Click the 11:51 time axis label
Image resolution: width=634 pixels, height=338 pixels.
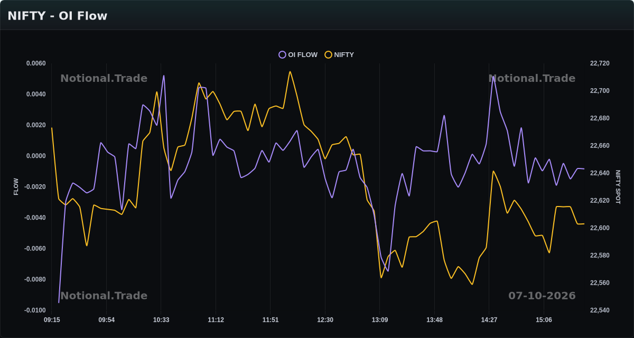coord(271,320)
